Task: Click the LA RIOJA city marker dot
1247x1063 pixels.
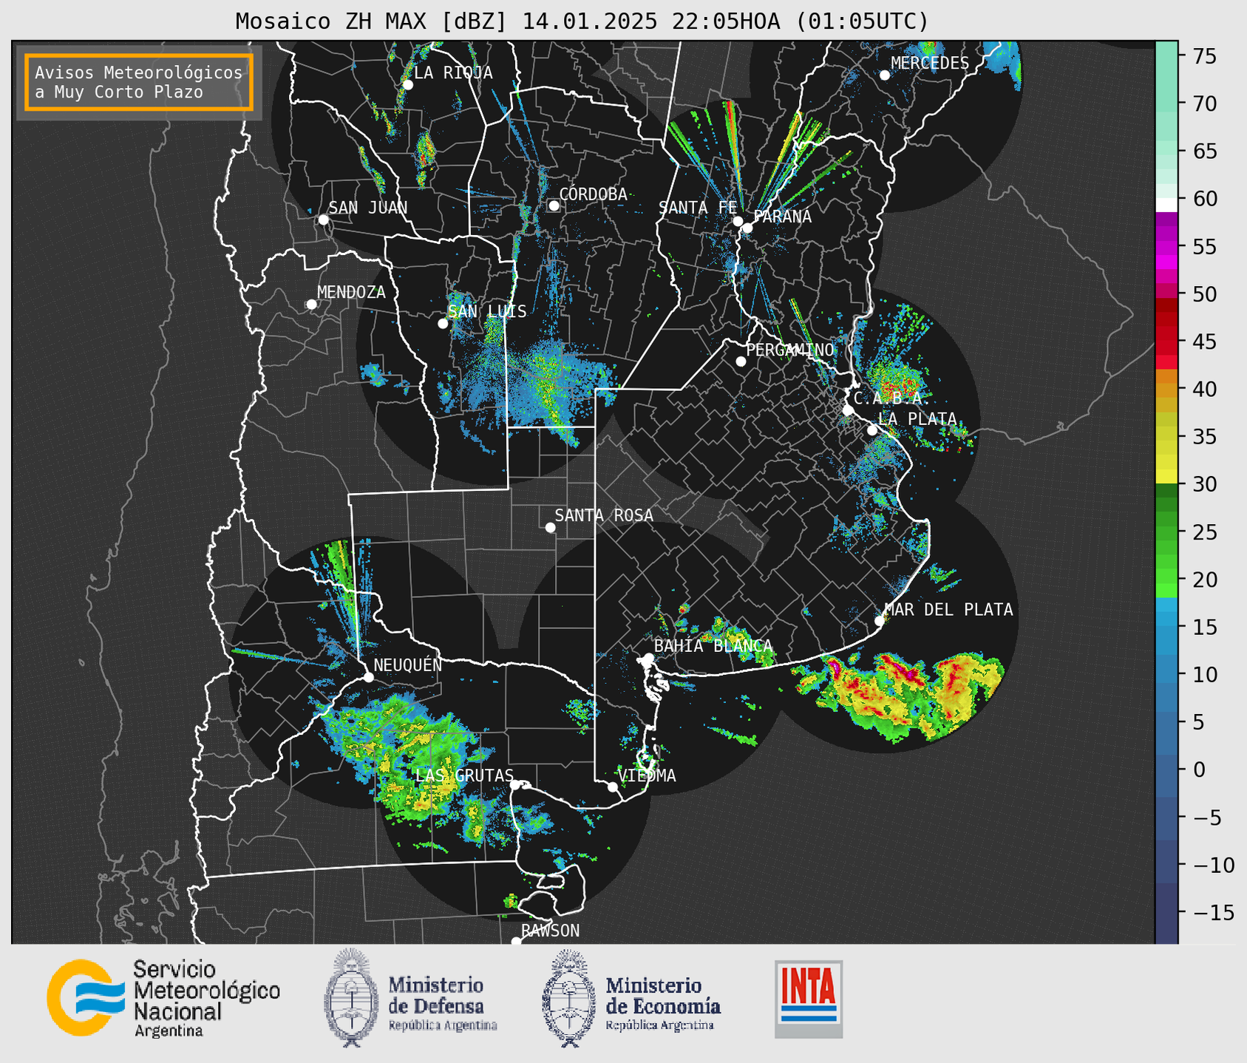Action: 407,85
